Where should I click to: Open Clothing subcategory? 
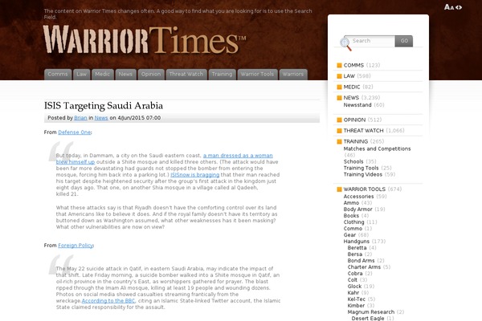point(353,222)
